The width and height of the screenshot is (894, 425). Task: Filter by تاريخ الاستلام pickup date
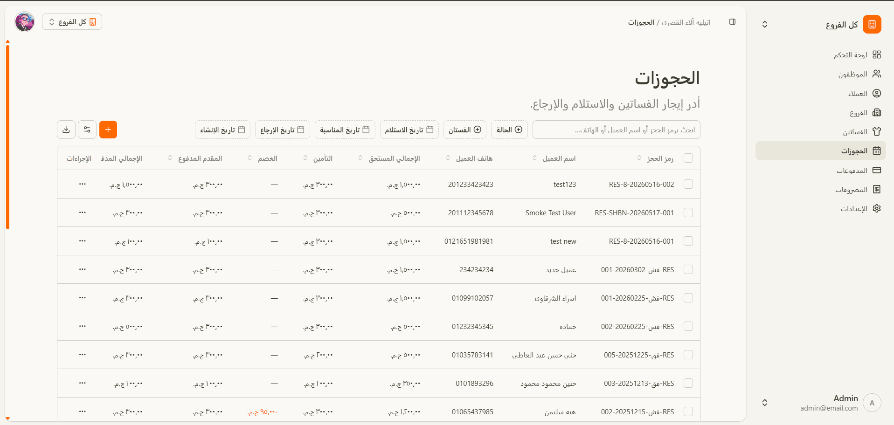tap(409, 130)
